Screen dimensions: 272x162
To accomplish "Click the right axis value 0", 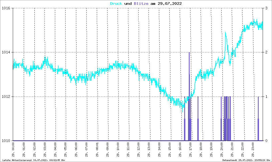I will click(x=266, y=141).
